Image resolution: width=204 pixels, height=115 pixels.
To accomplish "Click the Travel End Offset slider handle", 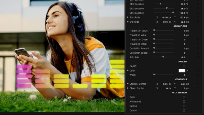I will (x=154, y=44).
